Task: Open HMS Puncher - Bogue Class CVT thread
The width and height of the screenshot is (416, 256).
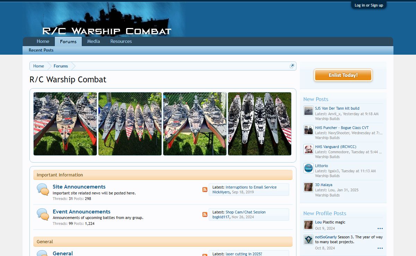Action: (x=342, y=128)
